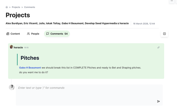The width and height of the screenshot is (177, 112).
Task: Click the home icon in the breadcrumb
Action: click(x=7, y=7)
